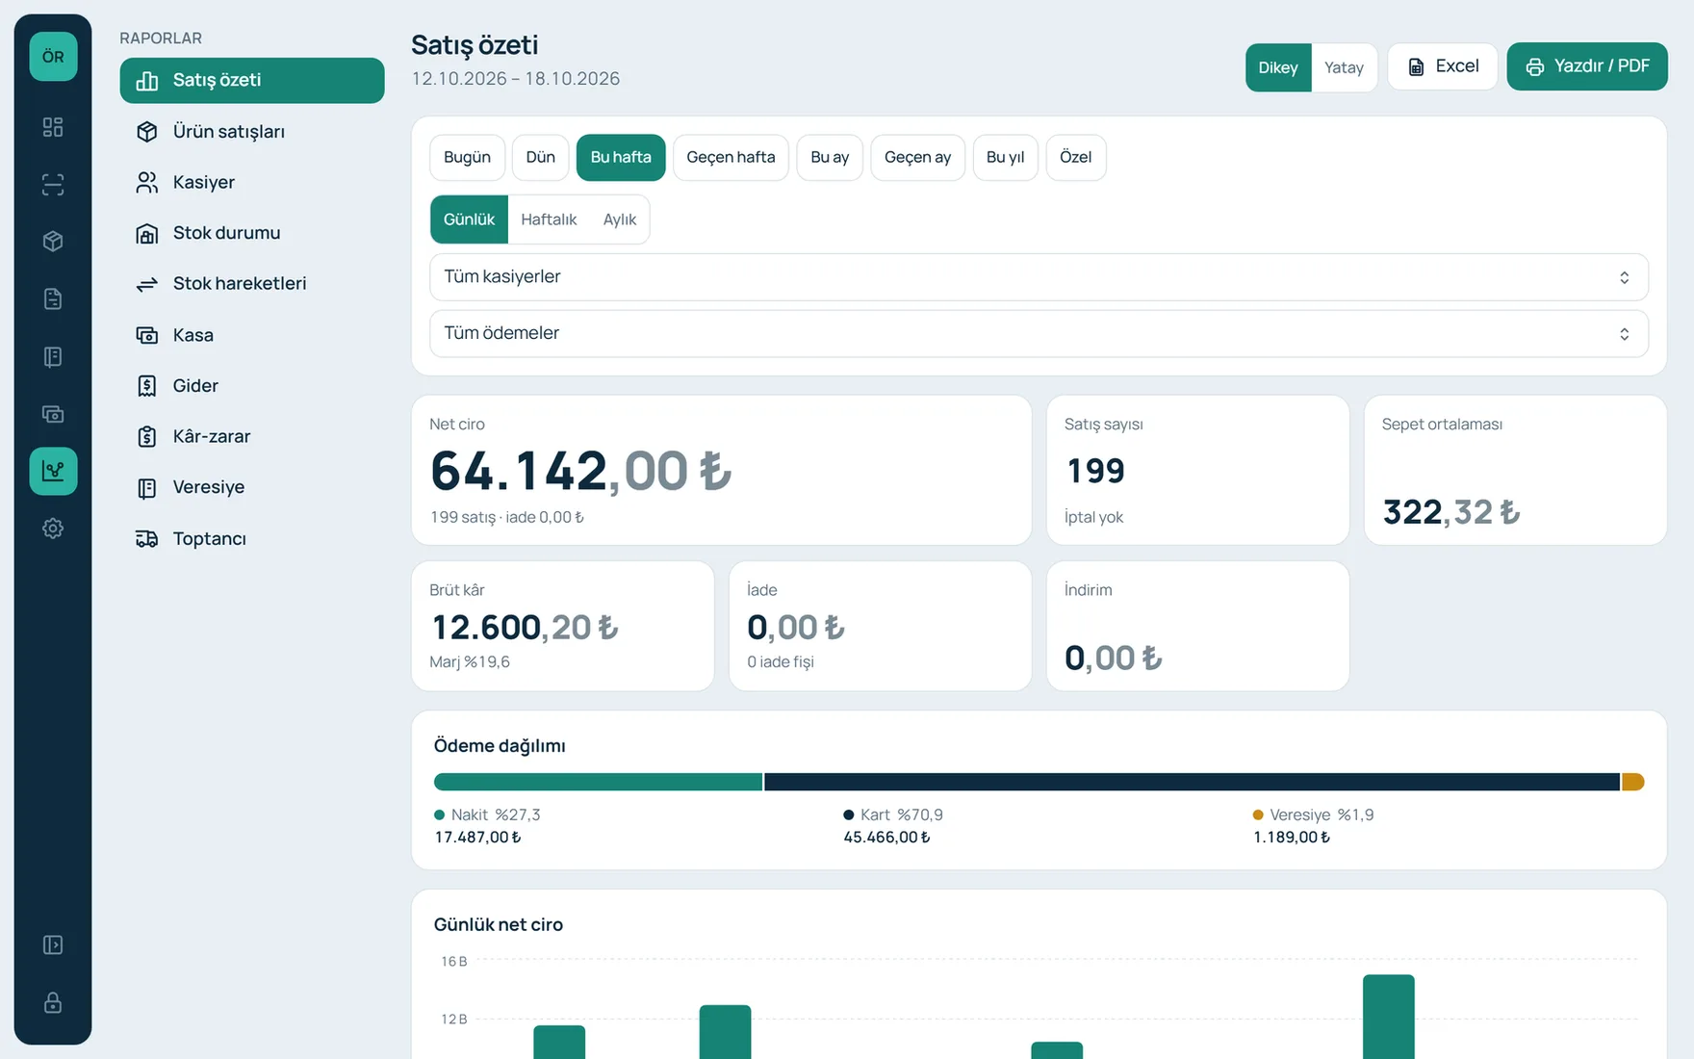Choose the Geçen hafta date range chip
The height and width of the screenshot is (1059, 1694).
[x=731, y=157]
